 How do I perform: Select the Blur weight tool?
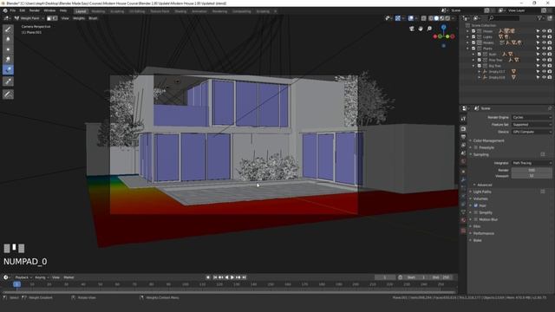point(8,39)
